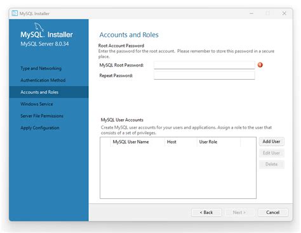Screen dimensions: 301x233
Task: Click the Host column header
Action: point(180,142)
